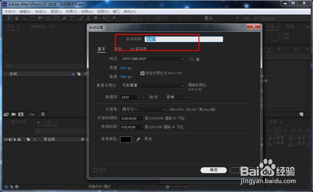The width and height of the screenshot is (313, 192).
Task: Open the Animation menu
Action: 87,12
